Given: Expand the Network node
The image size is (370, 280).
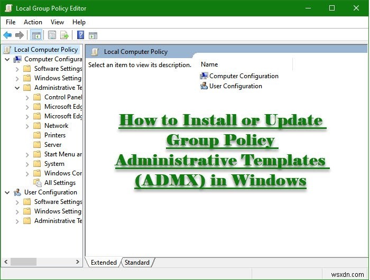Looking at the screenshot, I should (27, 126).
